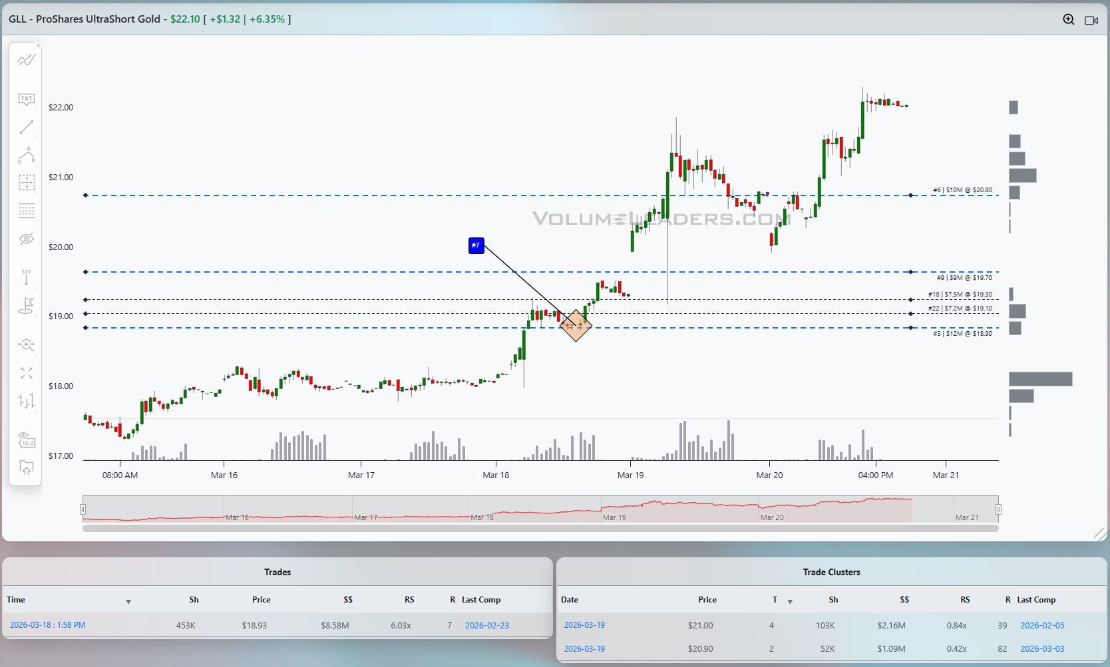This screenshot has width=1110, height=667.
Task: Click the magnifier zoom icon in header
Action: (x=1068, y=19)
